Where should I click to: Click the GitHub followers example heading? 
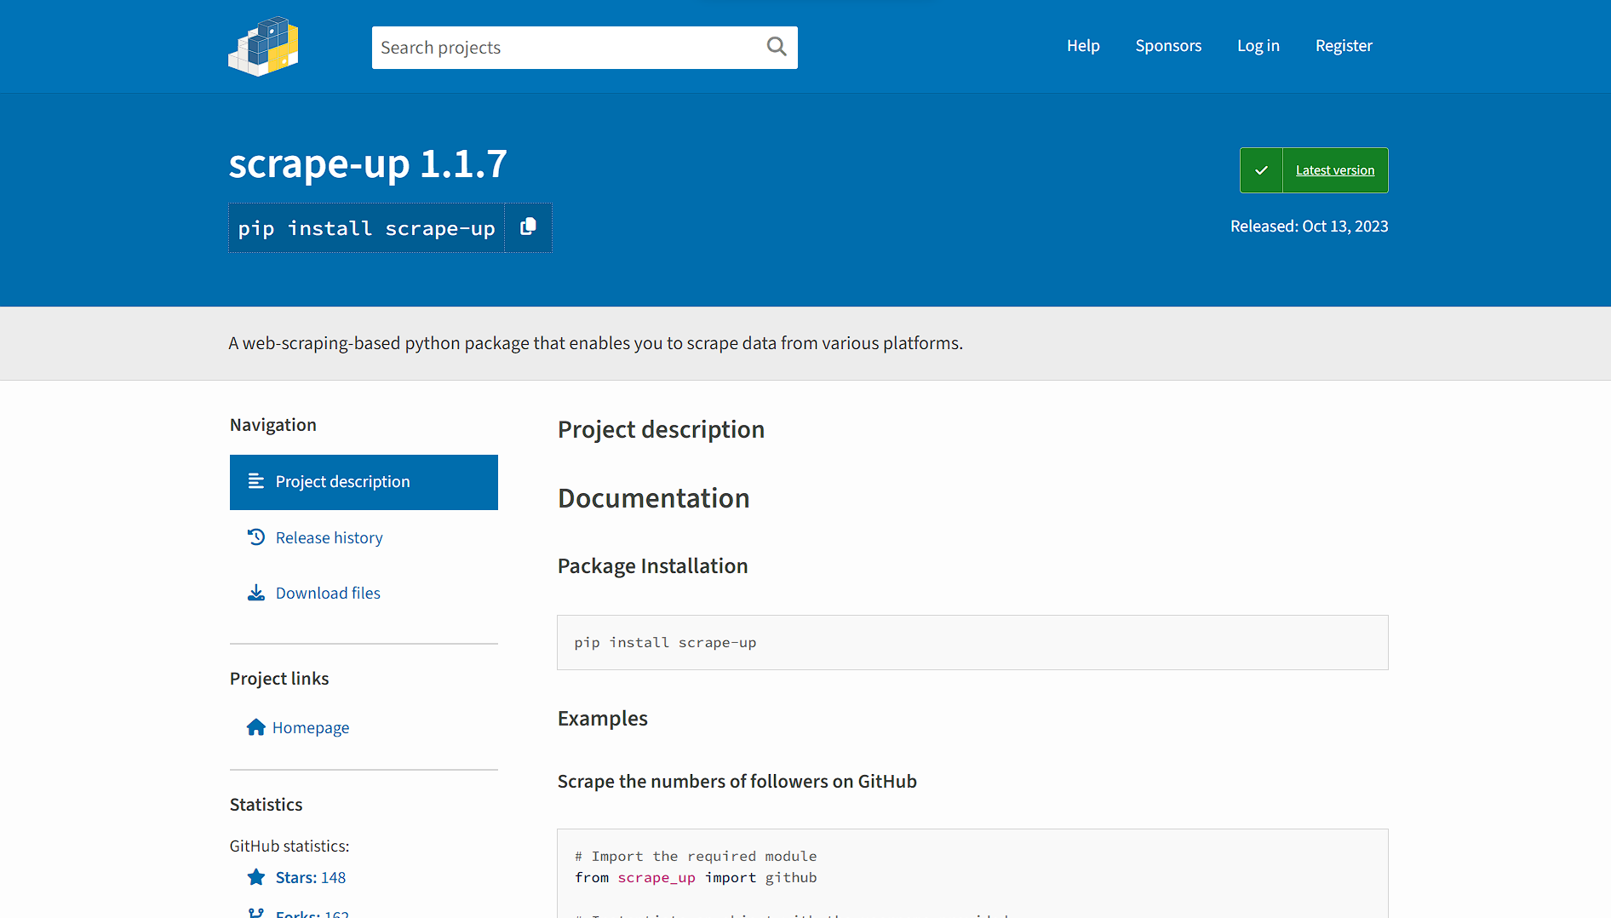(737, 782)
